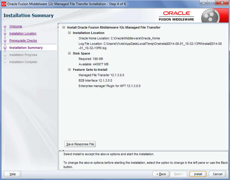Collapse the Disk Space section
The height and width of the screenshot is (180, 230).
pos(70,53)
